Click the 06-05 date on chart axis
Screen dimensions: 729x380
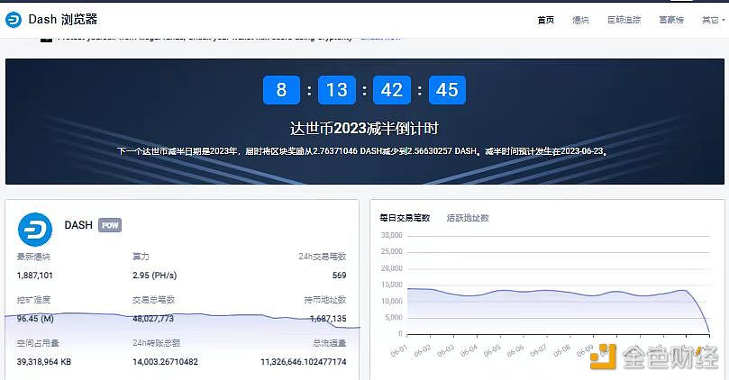tap(492, 350)
